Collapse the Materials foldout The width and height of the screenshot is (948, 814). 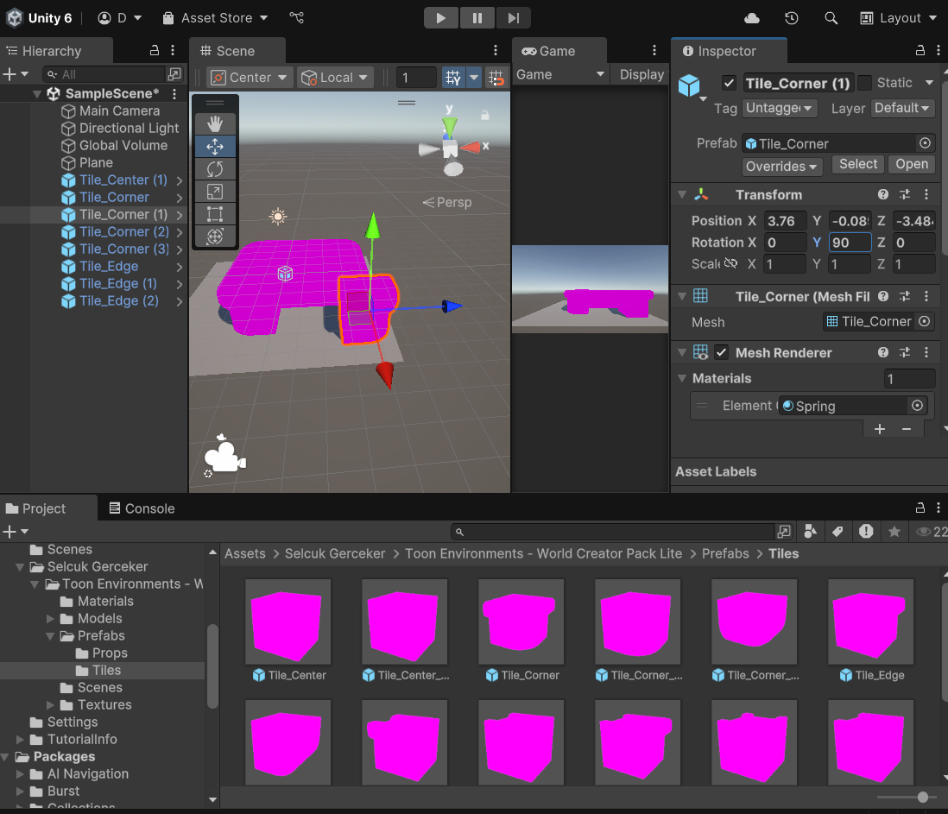(x=682, y=378)
